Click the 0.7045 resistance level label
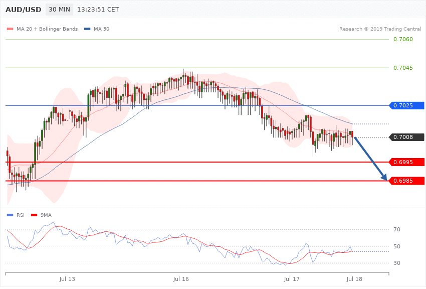This screenshot has width=426, height=289. pyautogui.click(x=403, y=68)
